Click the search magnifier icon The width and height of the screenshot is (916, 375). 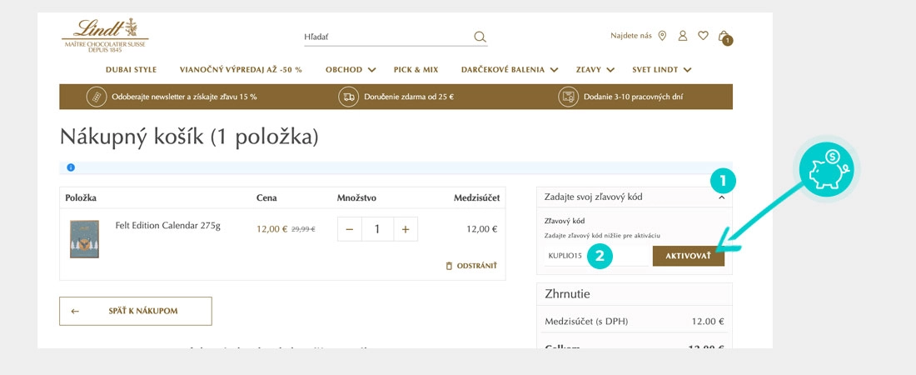click(x=479, y=37)
